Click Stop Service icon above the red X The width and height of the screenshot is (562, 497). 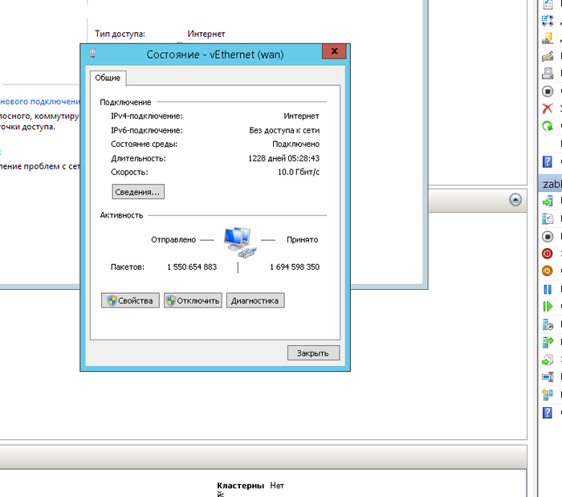coord(548,91)
